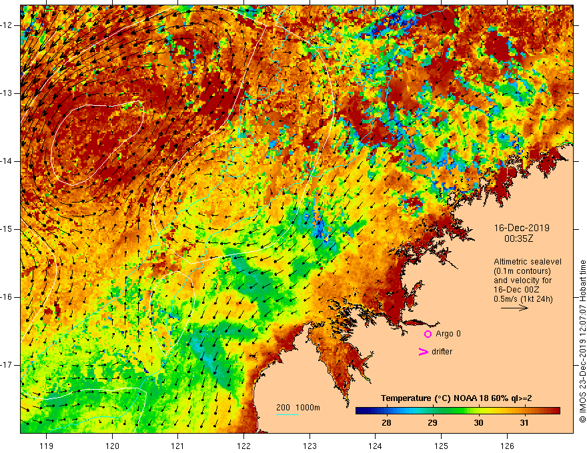
Task: Click the latitude label '-12'
Action: pos(7,25)
